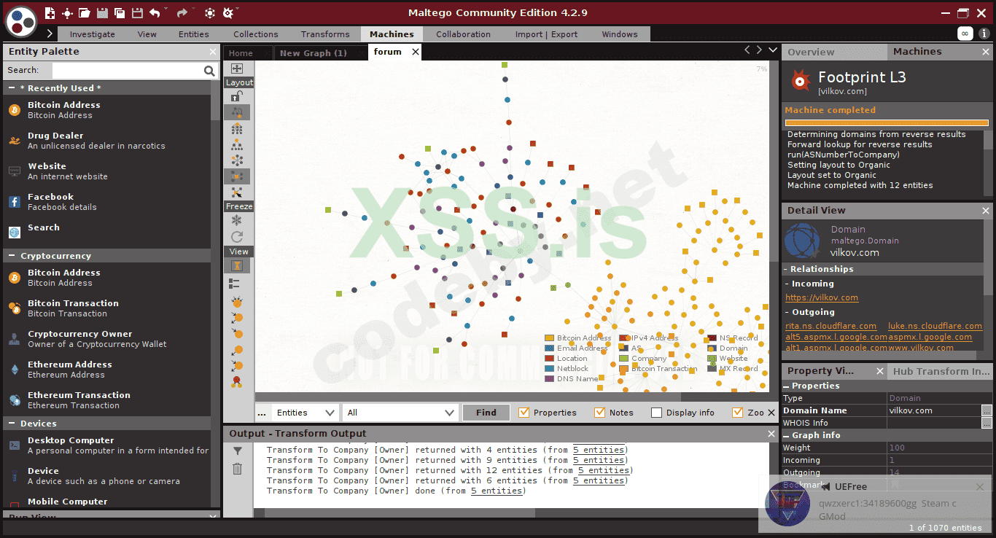Open the Collaboration ribbon tab

(x=463, y=34)
